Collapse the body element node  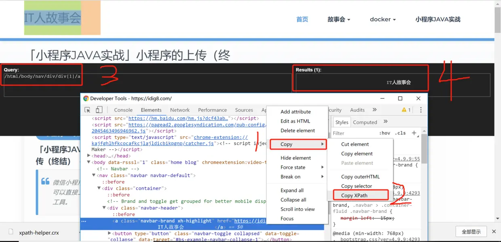point(89,162)
